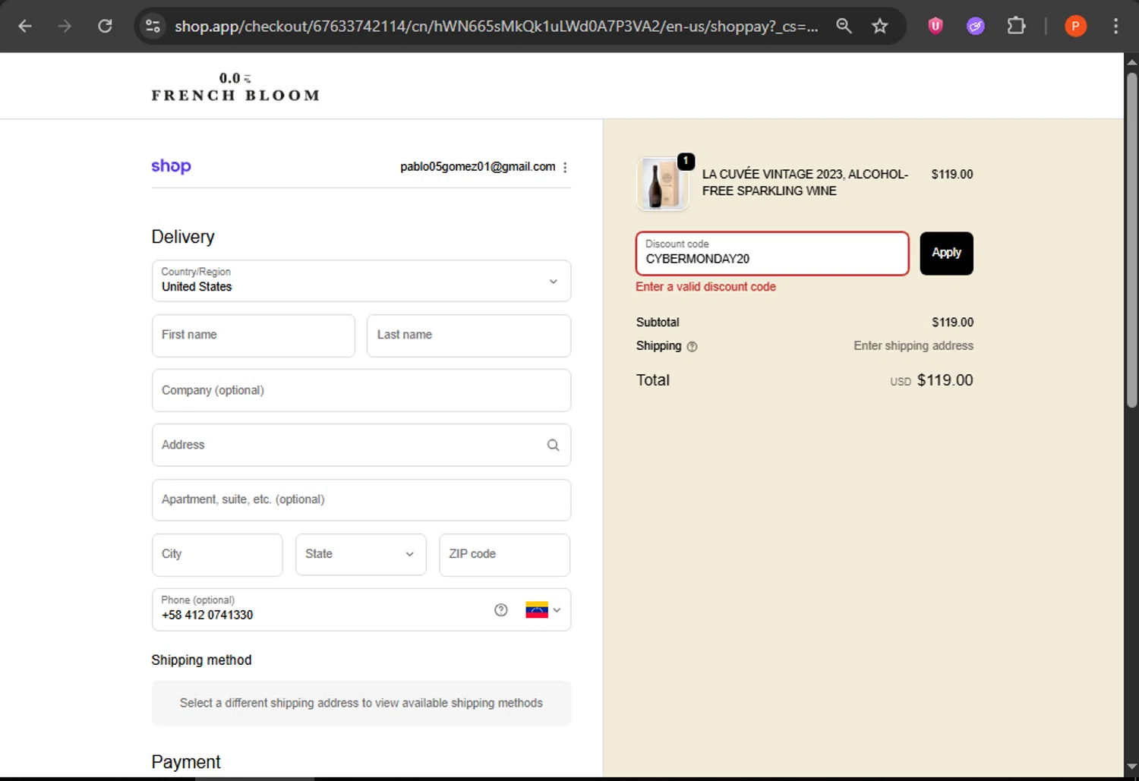This screenshot has width=1139, height=781.
Task: Click the ZIP code field
Action: coord(505,555)
